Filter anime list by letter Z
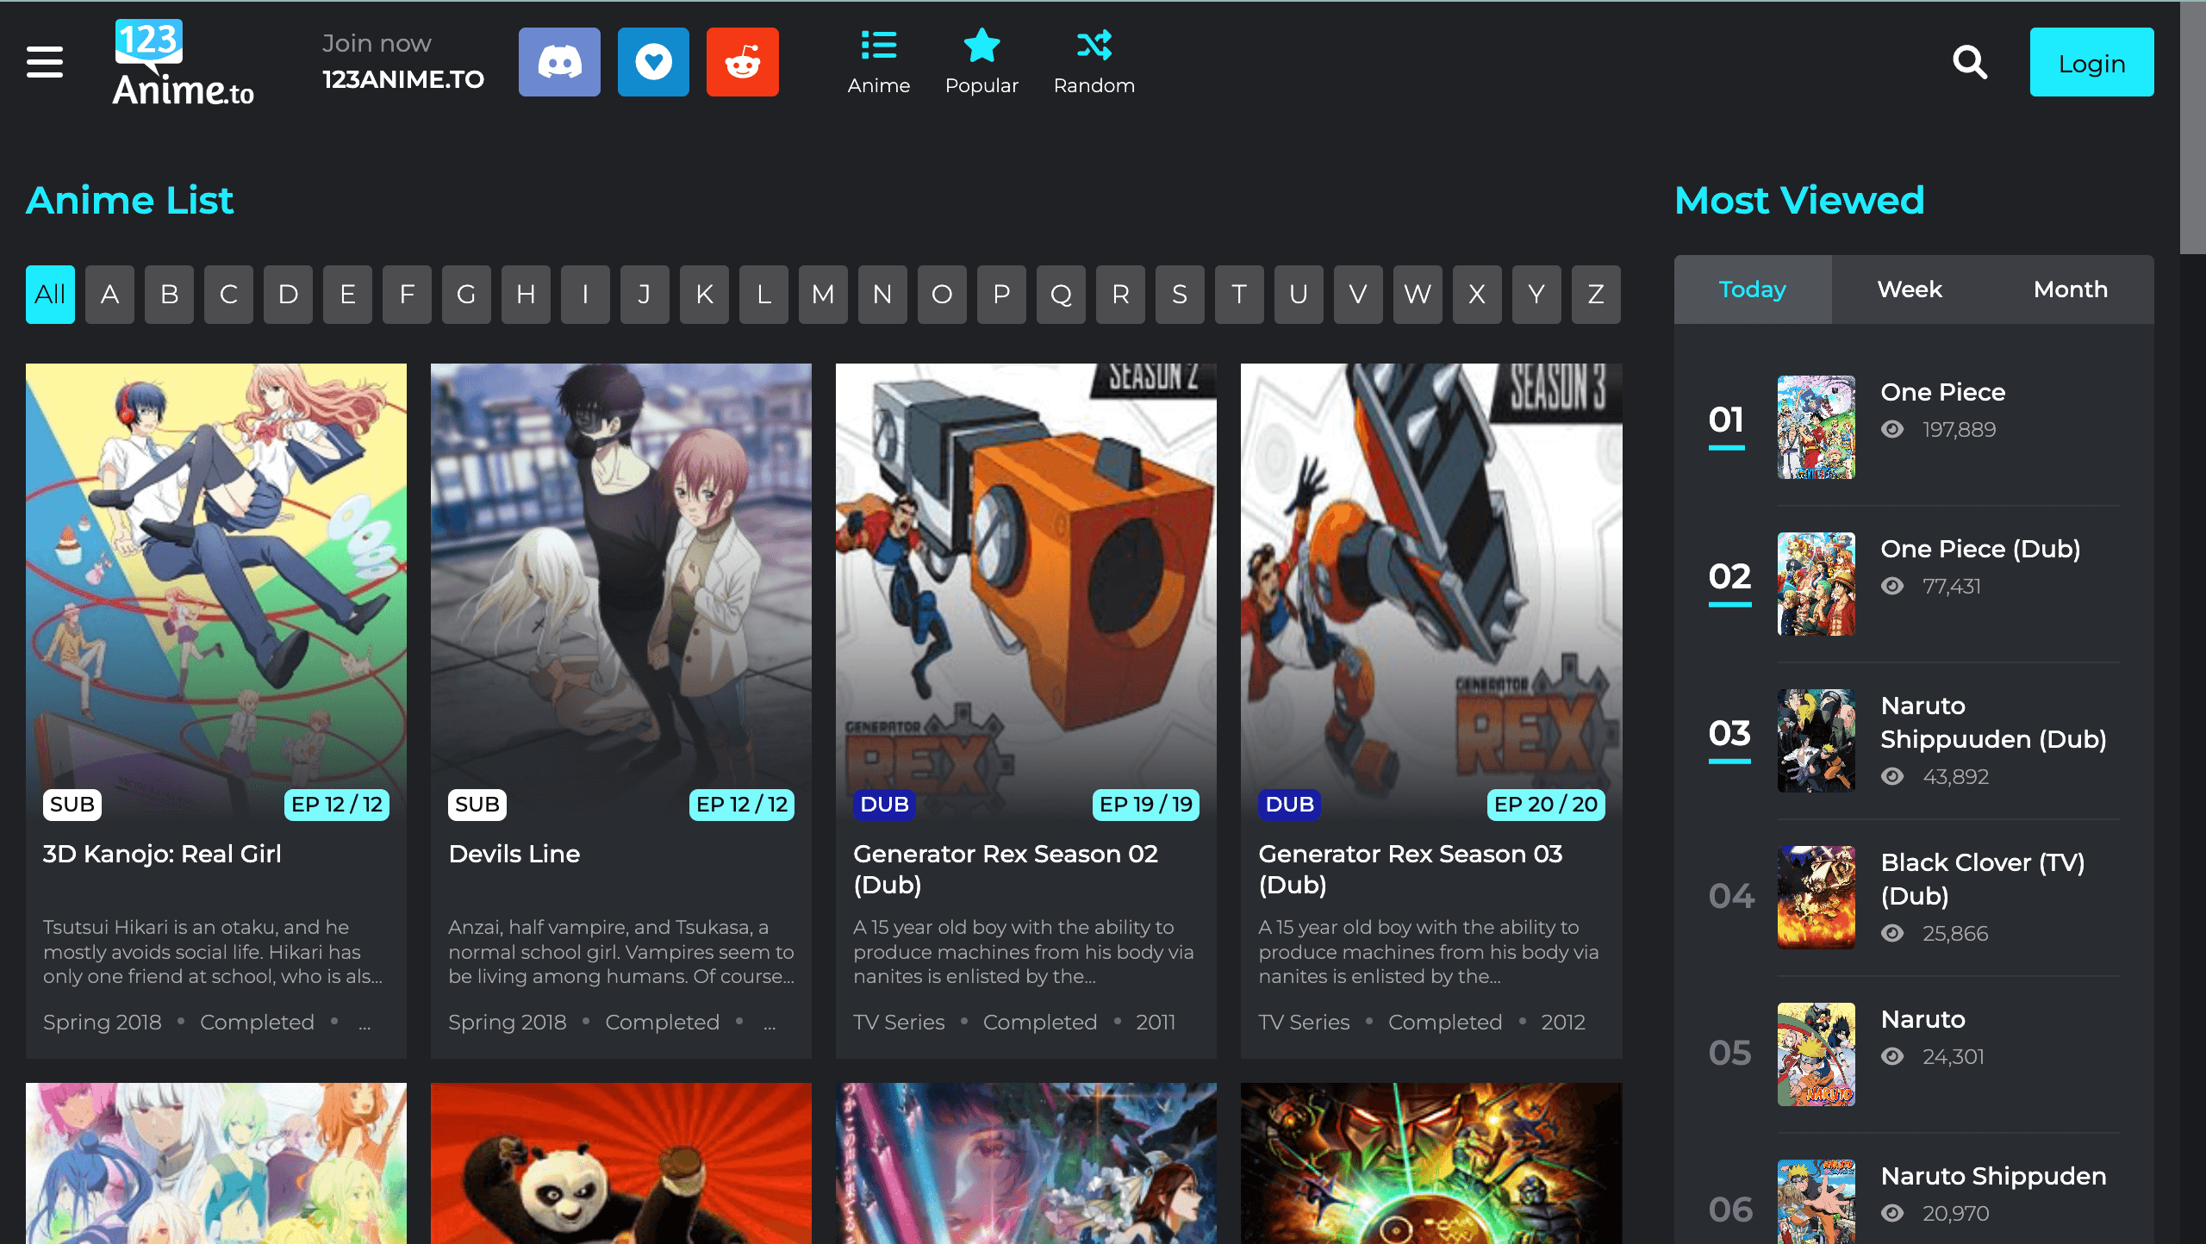2206x1244 pixels. (1596, 295)
